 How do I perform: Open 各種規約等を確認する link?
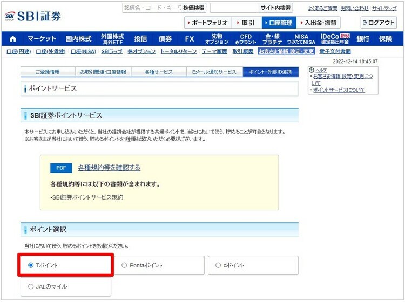point(109,168)
